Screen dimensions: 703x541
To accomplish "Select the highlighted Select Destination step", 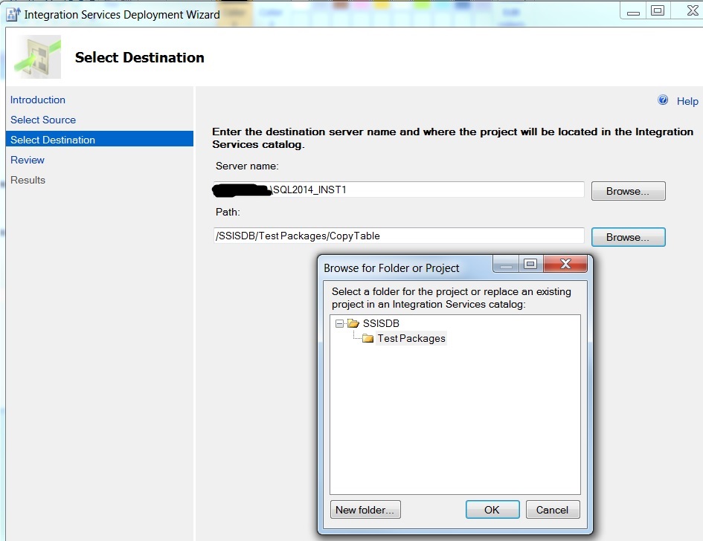I will pyautogui.click(x=53, y=140).
